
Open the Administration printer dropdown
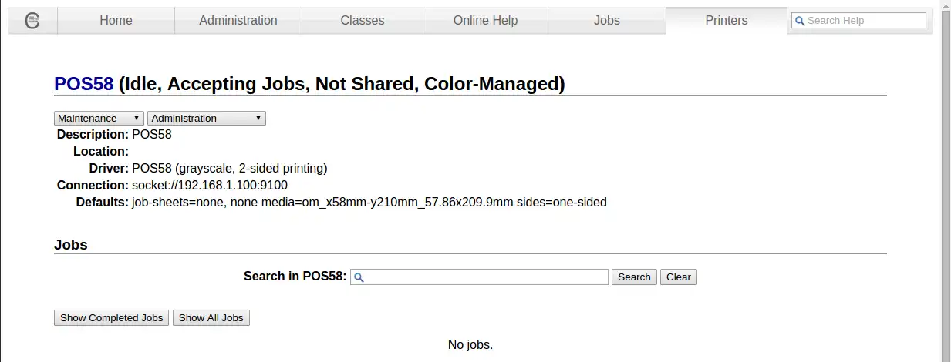(207, 118)
